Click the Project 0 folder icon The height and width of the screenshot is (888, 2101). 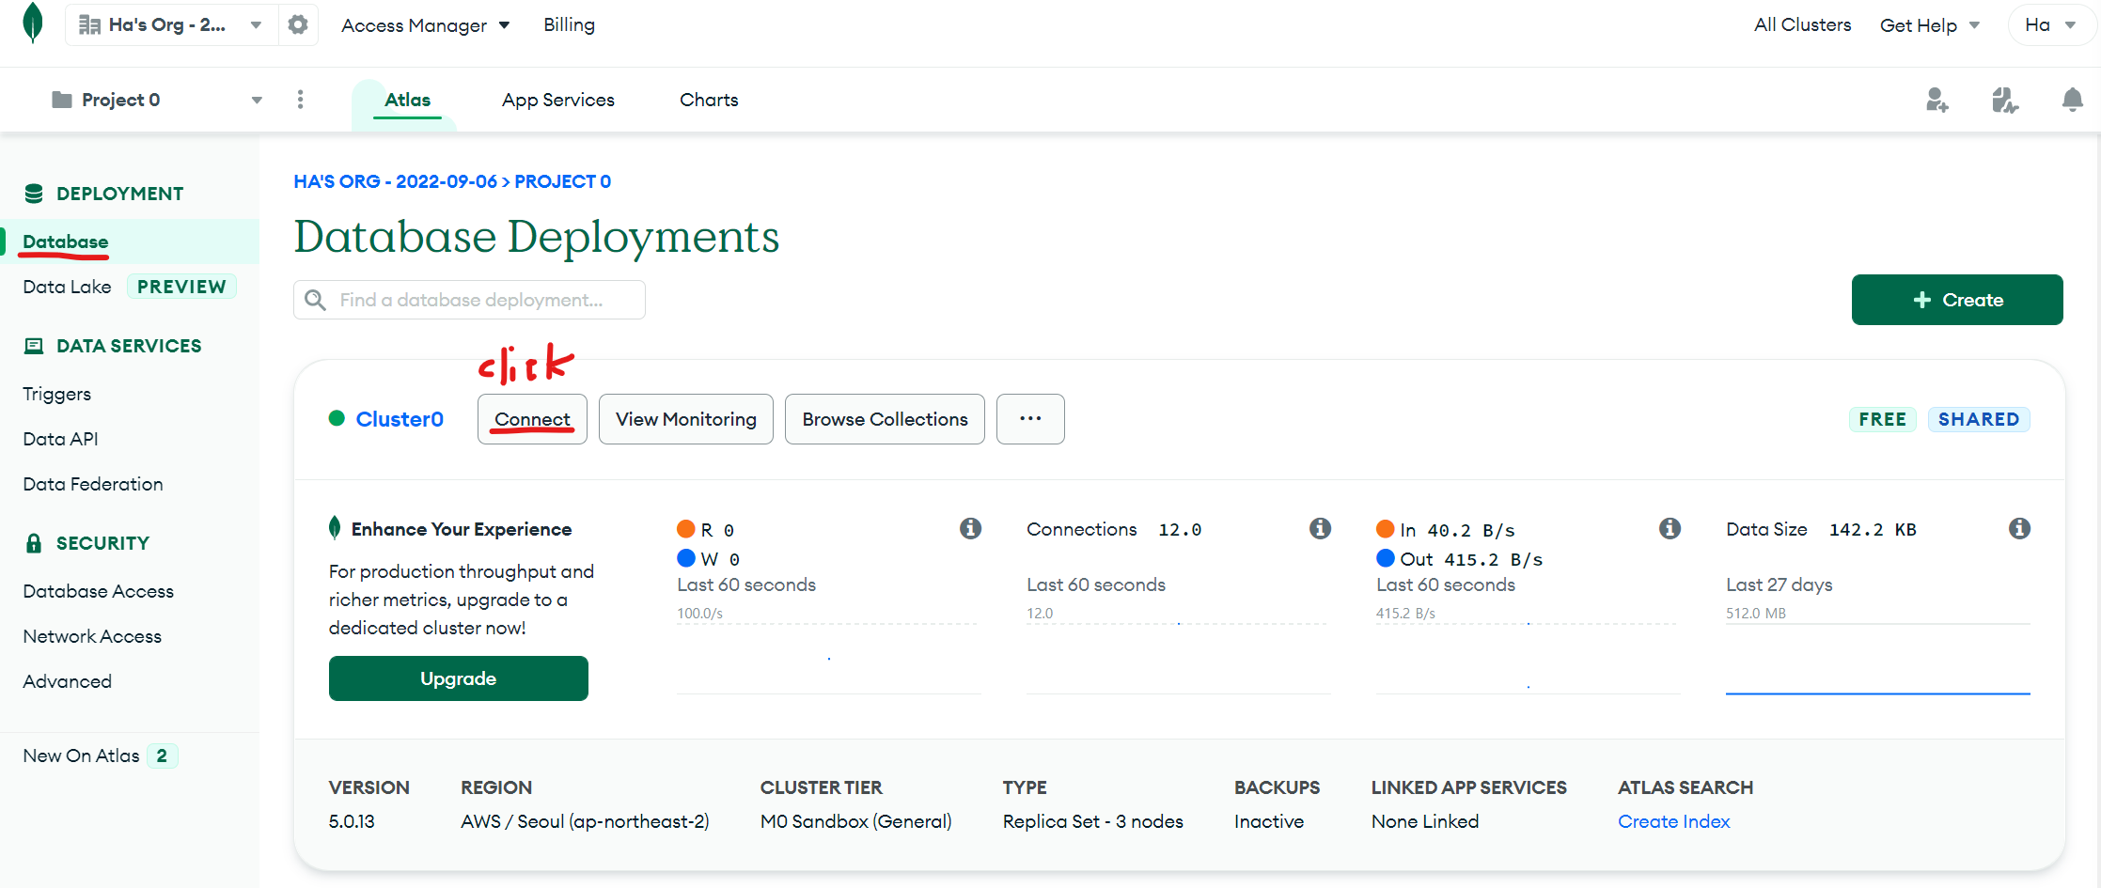pos(62,100)
